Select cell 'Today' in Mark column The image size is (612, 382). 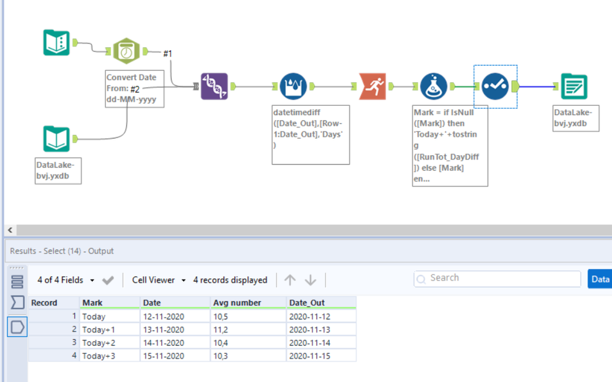click(x=110, y=317)
